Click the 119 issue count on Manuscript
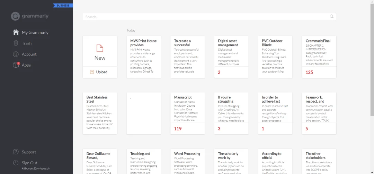Image resolution: width=374 pixels, height=174 pixels. [178, 129]
